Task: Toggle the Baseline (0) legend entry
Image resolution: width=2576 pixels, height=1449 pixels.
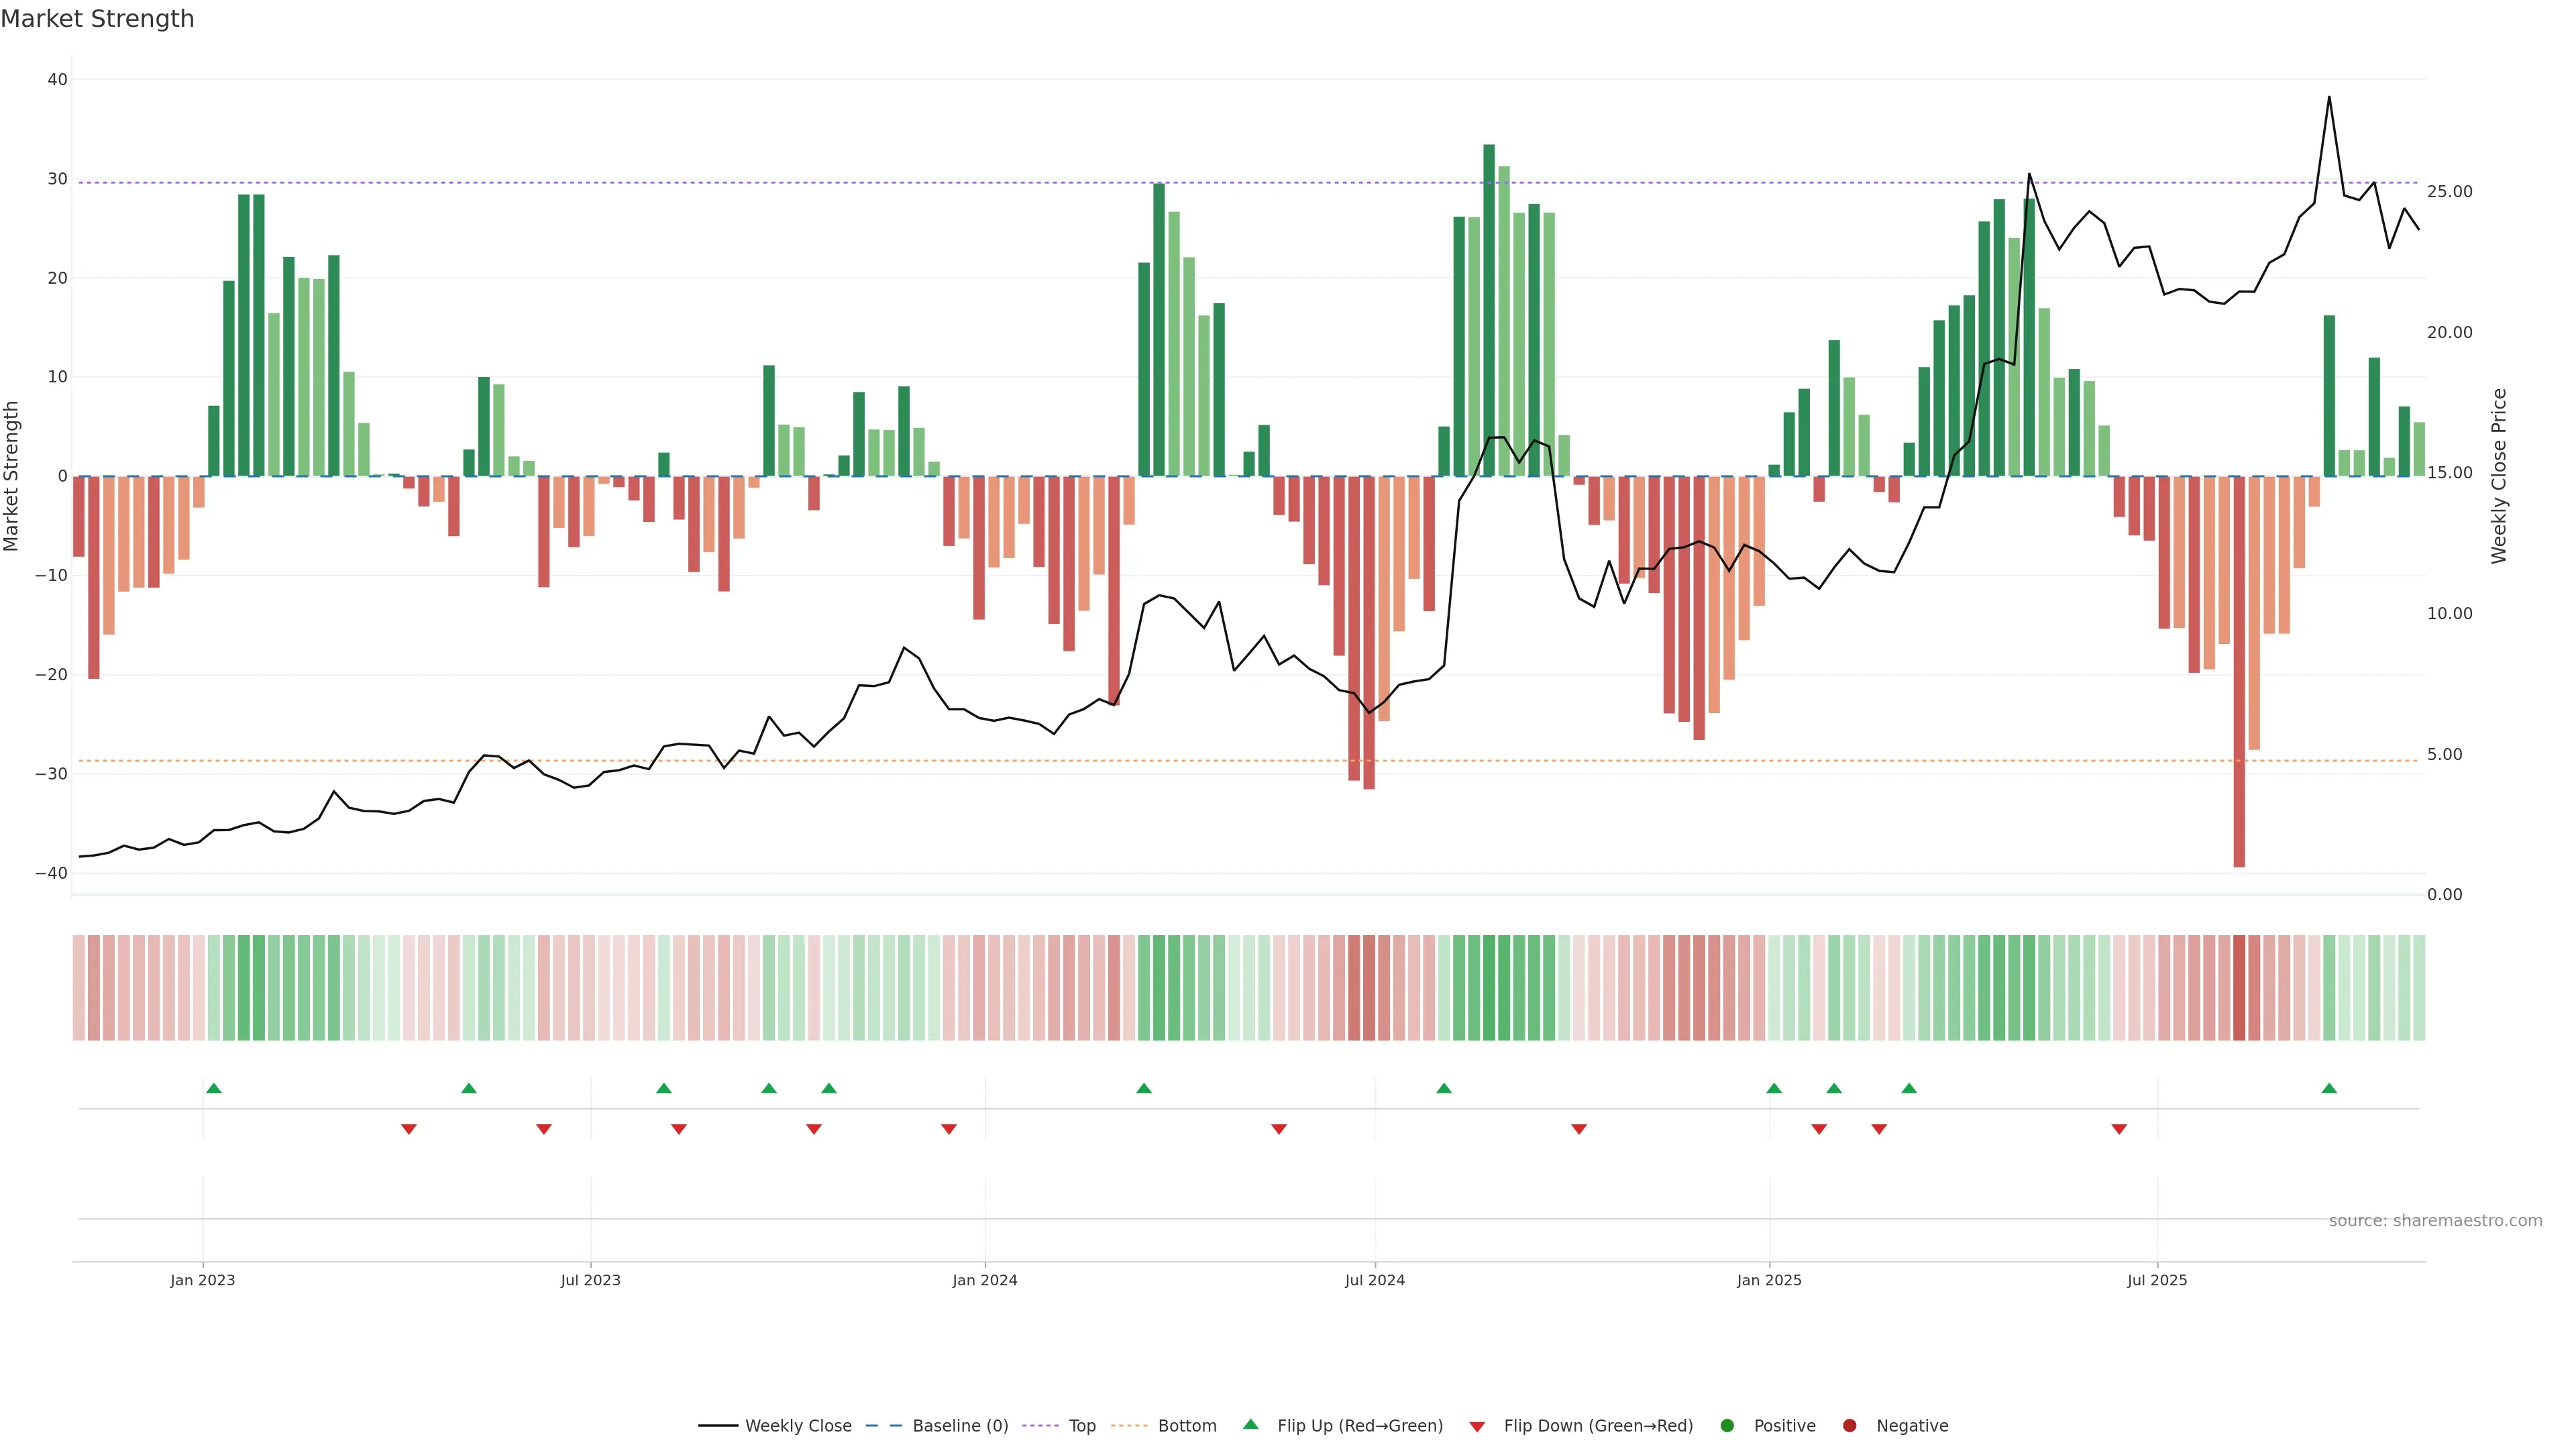Action: coord(959,1425)
